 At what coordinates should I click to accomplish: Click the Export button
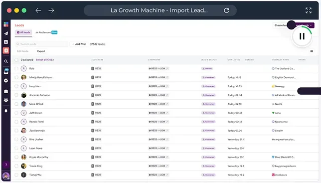pyautogui.click(x=41, y=51)
